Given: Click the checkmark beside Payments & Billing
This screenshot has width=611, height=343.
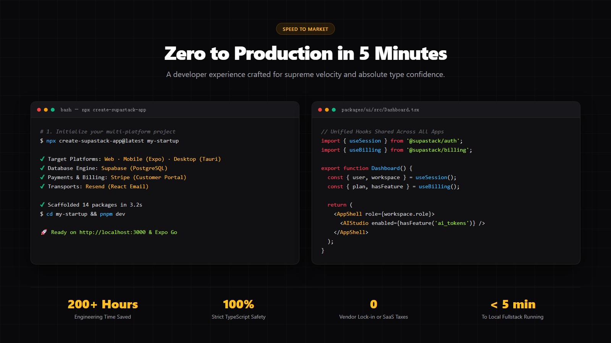Looking at the screenshot, I should (42, 177).
